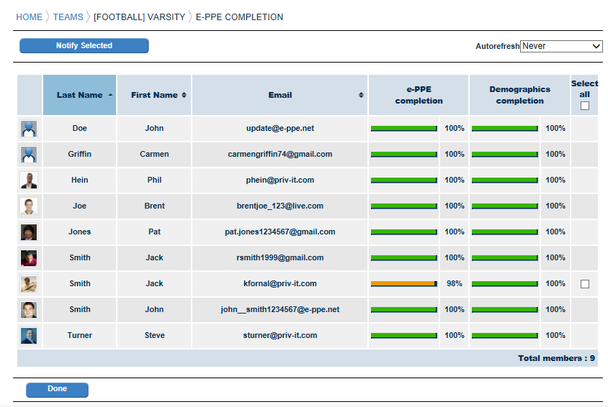Click John Doe's e-PPE completion progress bar

(404, 129)
